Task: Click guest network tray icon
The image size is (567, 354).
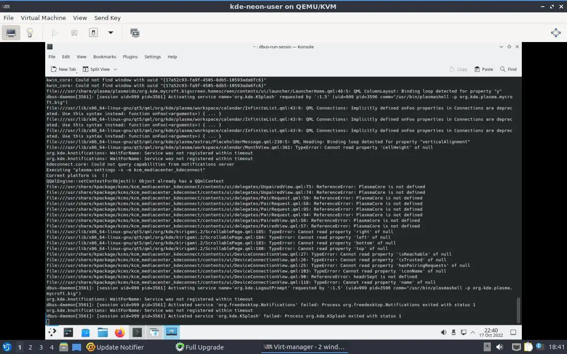Action: (x=463, y=332)
